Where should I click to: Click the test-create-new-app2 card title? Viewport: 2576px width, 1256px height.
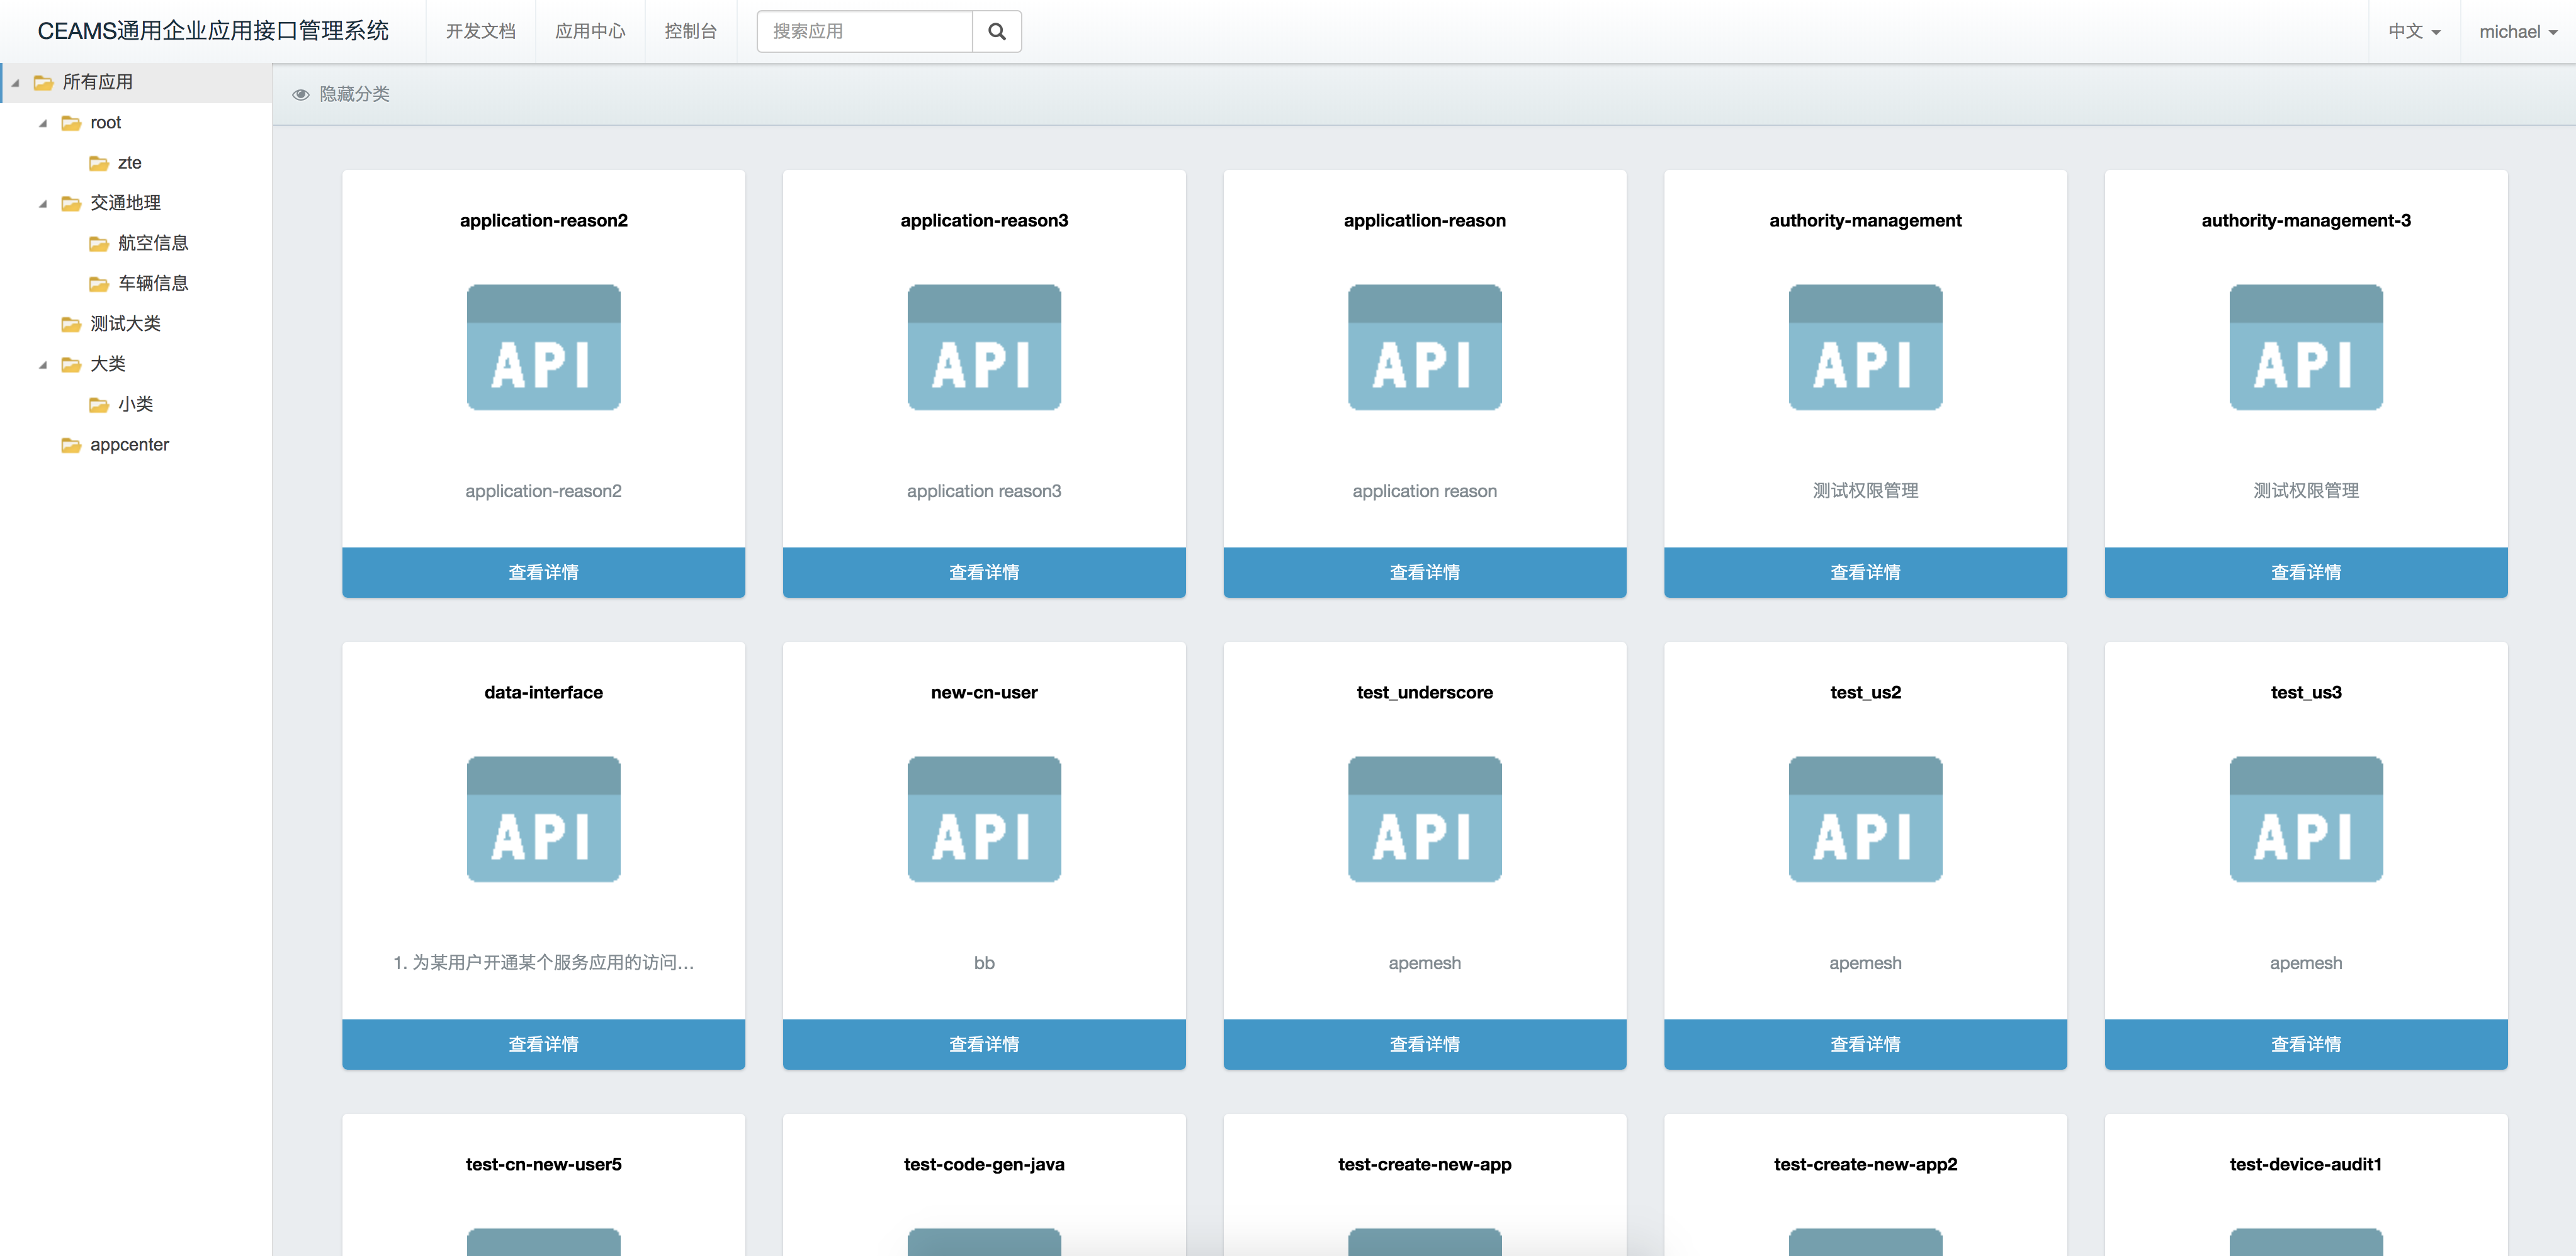click(1865, 1164)
